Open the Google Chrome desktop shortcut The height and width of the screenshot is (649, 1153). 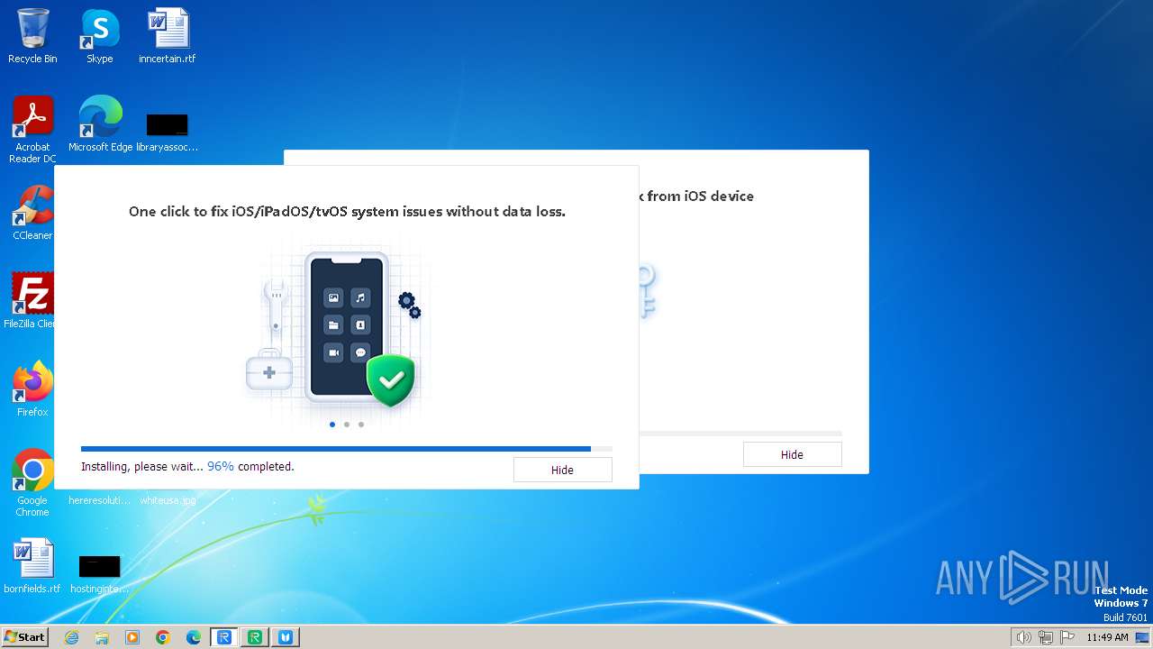point(32,482)
